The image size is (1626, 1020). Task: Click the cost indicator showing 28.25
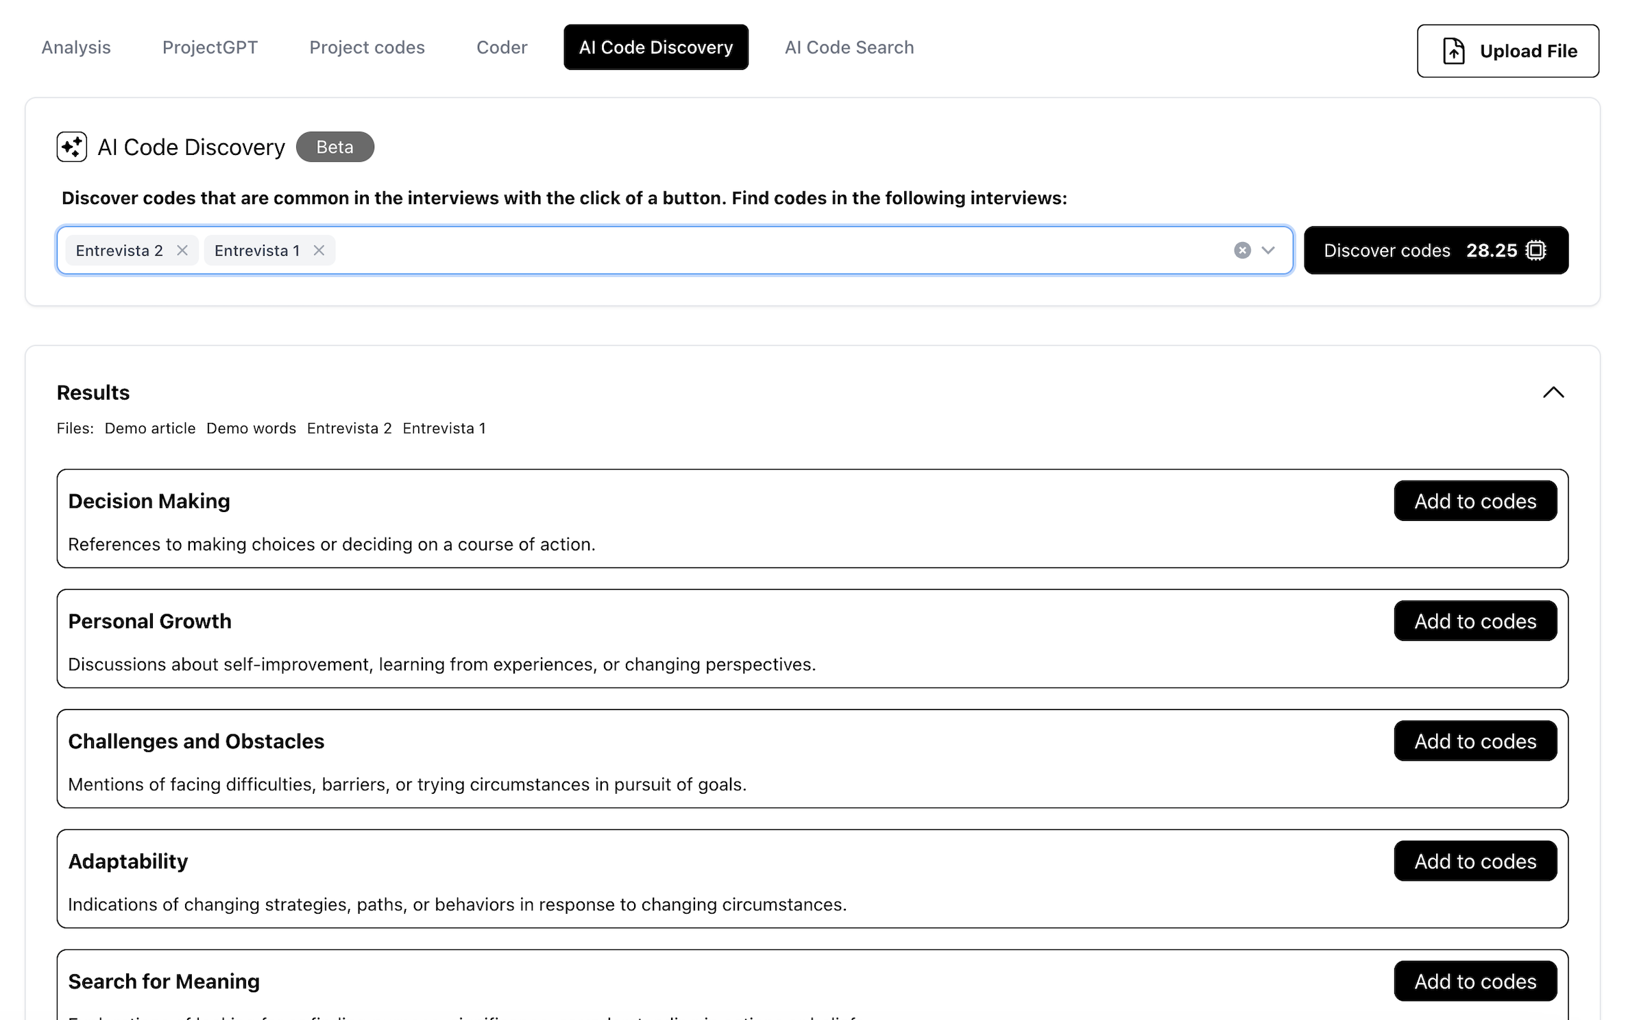(1492, 250)
